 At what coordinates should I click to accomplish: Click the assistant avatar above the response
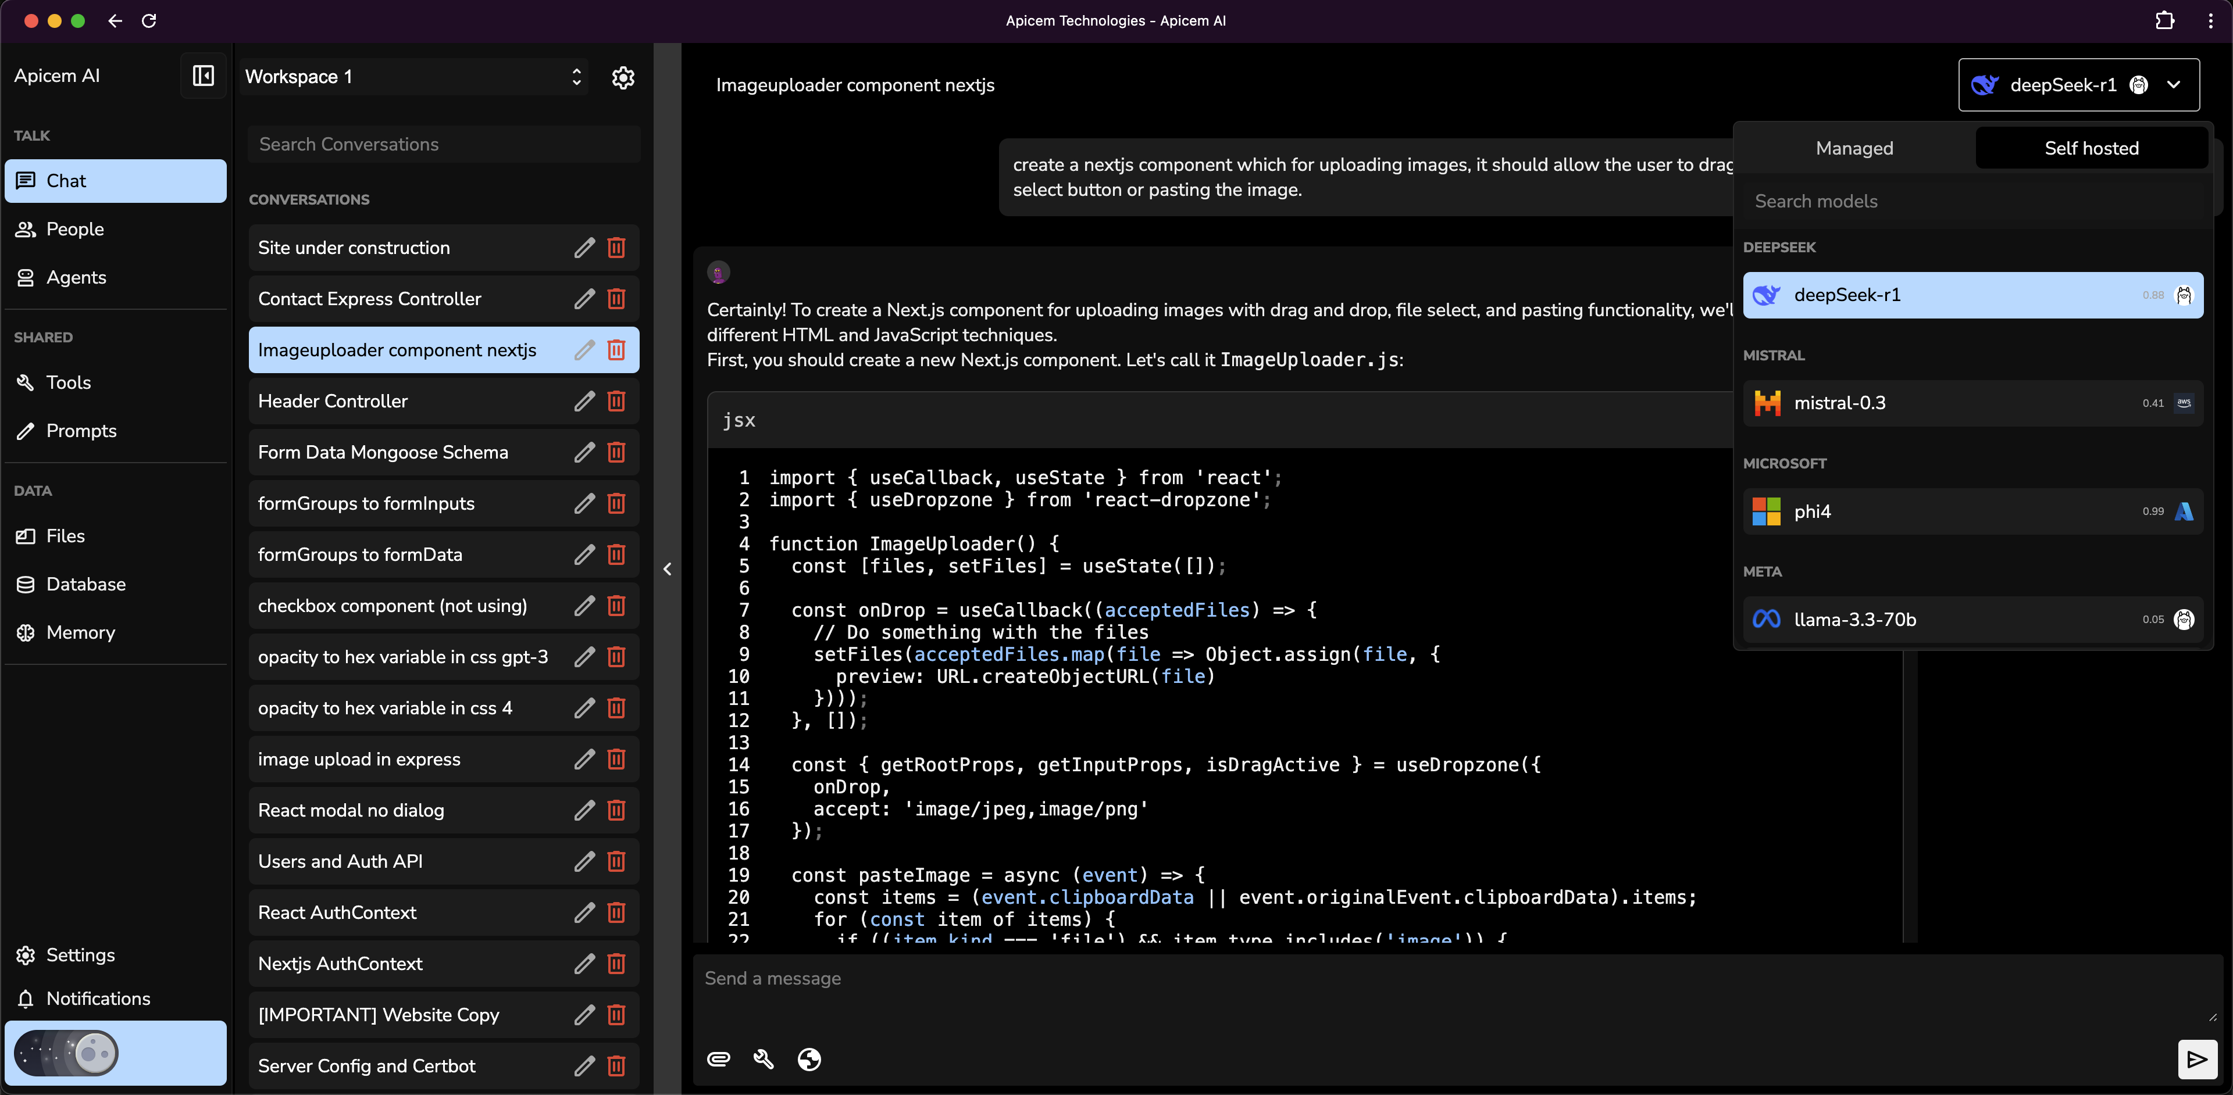click(719, 273)
